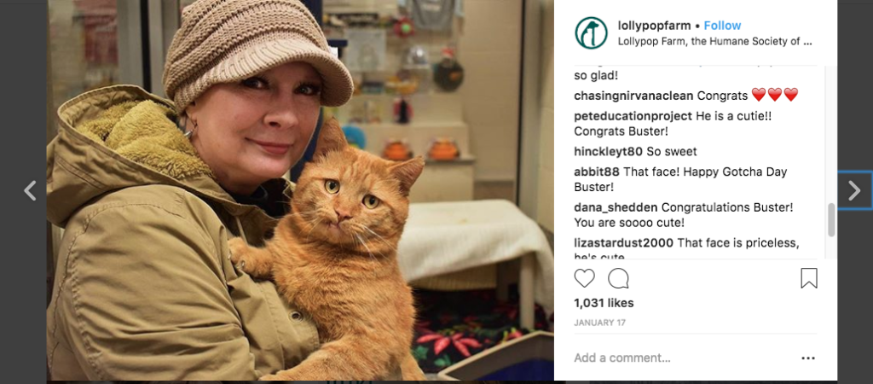Click the speech bubble comment icon
The width and height of the screenshot is (873, 384).
[618, 278]
